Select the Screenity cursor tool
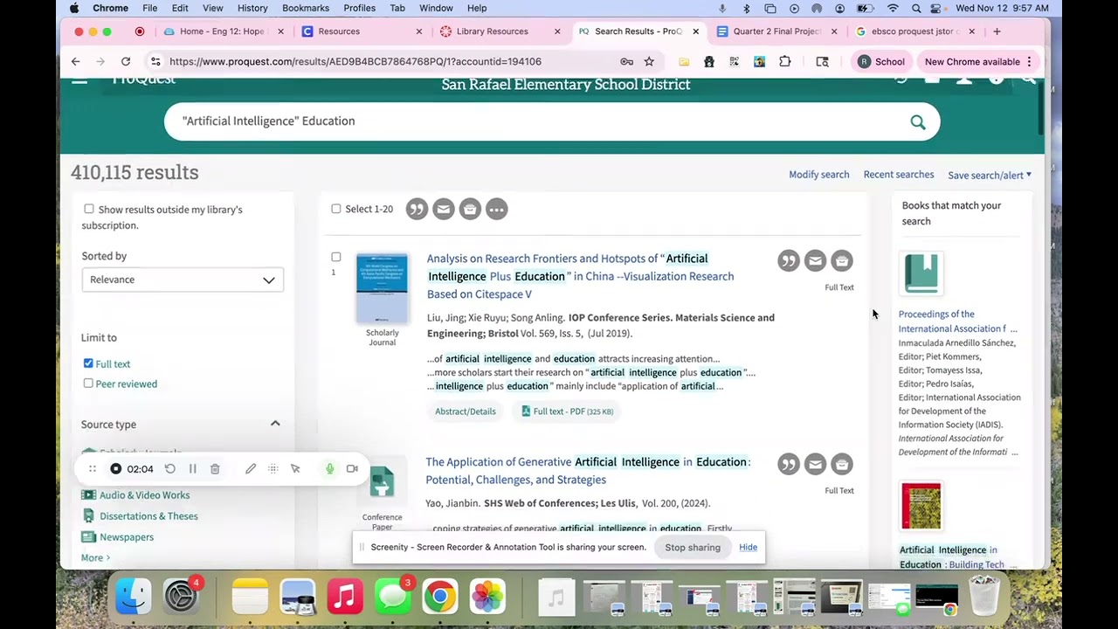This screenshot has width=1118, height=629. tap(295, 469)
